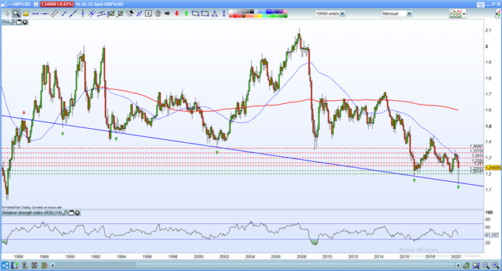The width and height of the screenshot is (502, 271).
Task: Close the Prix price panel
Action: [24, 22]
